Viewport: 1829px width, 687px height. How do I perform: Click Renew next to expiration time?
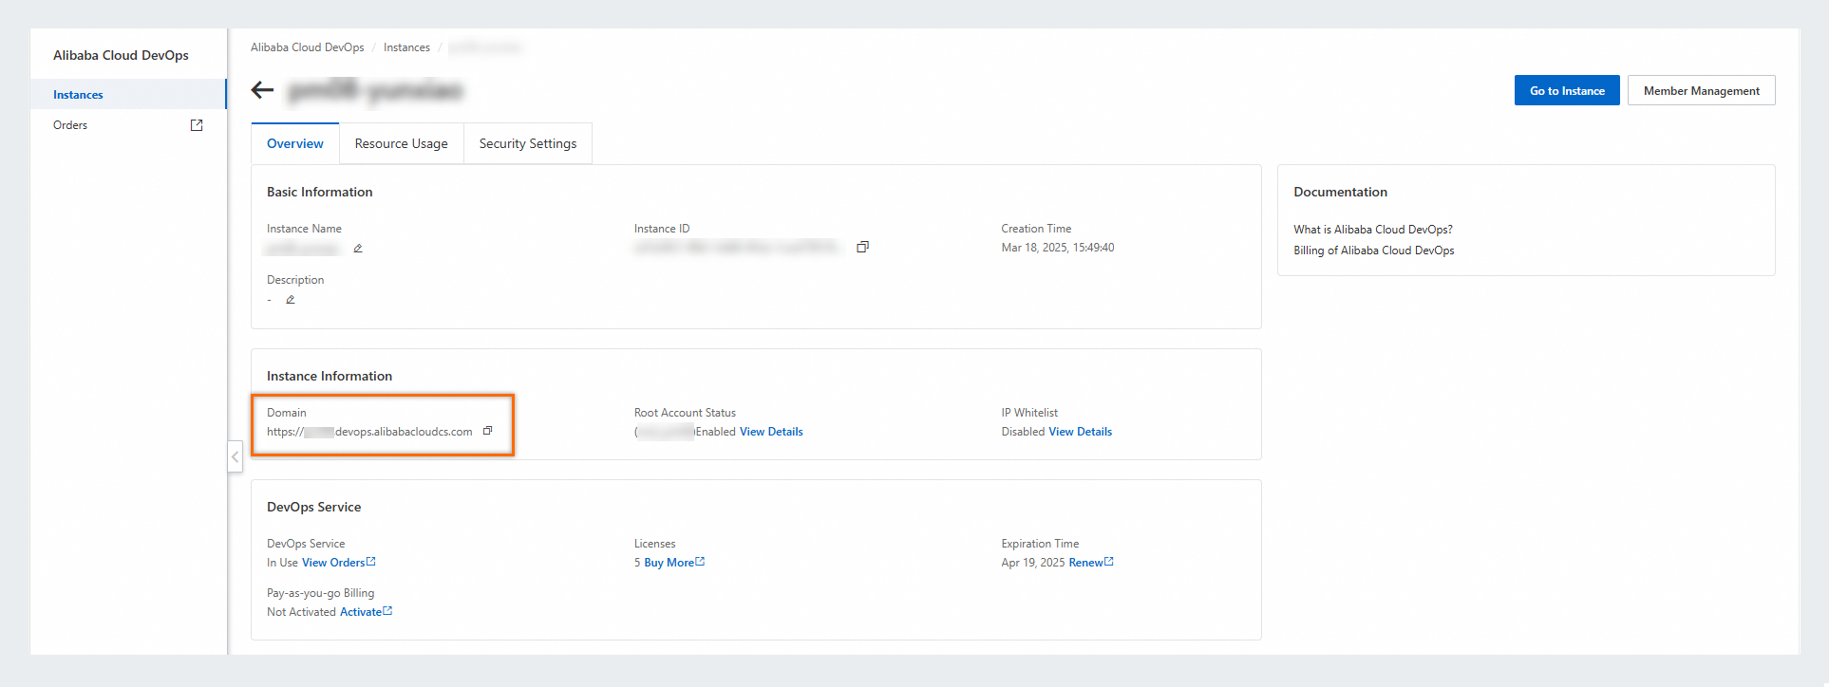pyautogui.click(x=1091, y=563)
